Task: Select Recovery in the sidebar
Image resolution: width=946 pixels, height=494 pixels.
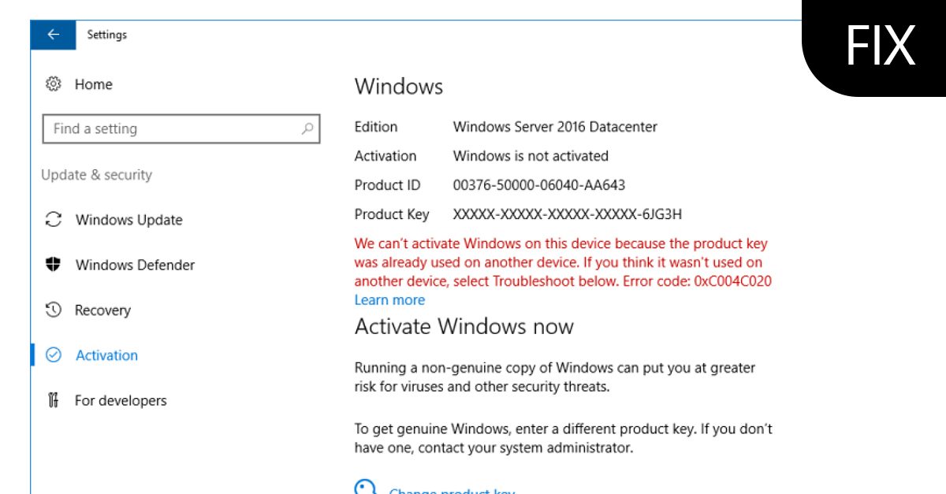Action: [x=102, y=310]
